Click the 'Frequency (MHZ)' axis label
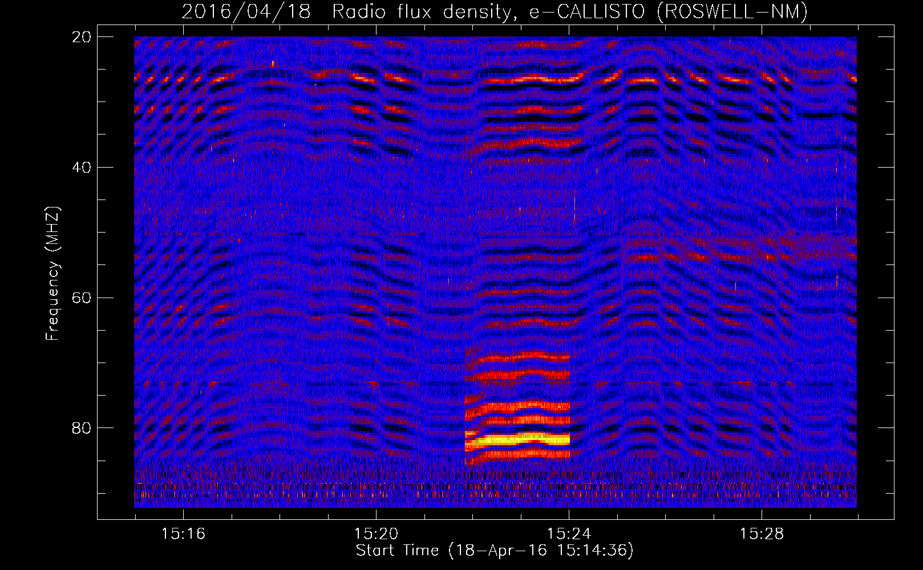The image size is (923, 570). coord(52,274)
